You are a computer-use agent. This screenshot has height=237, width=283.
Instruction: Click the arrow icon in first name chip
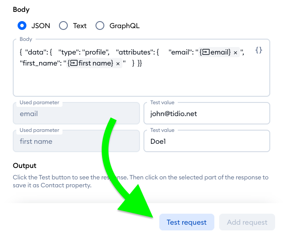tap(74, 63)
